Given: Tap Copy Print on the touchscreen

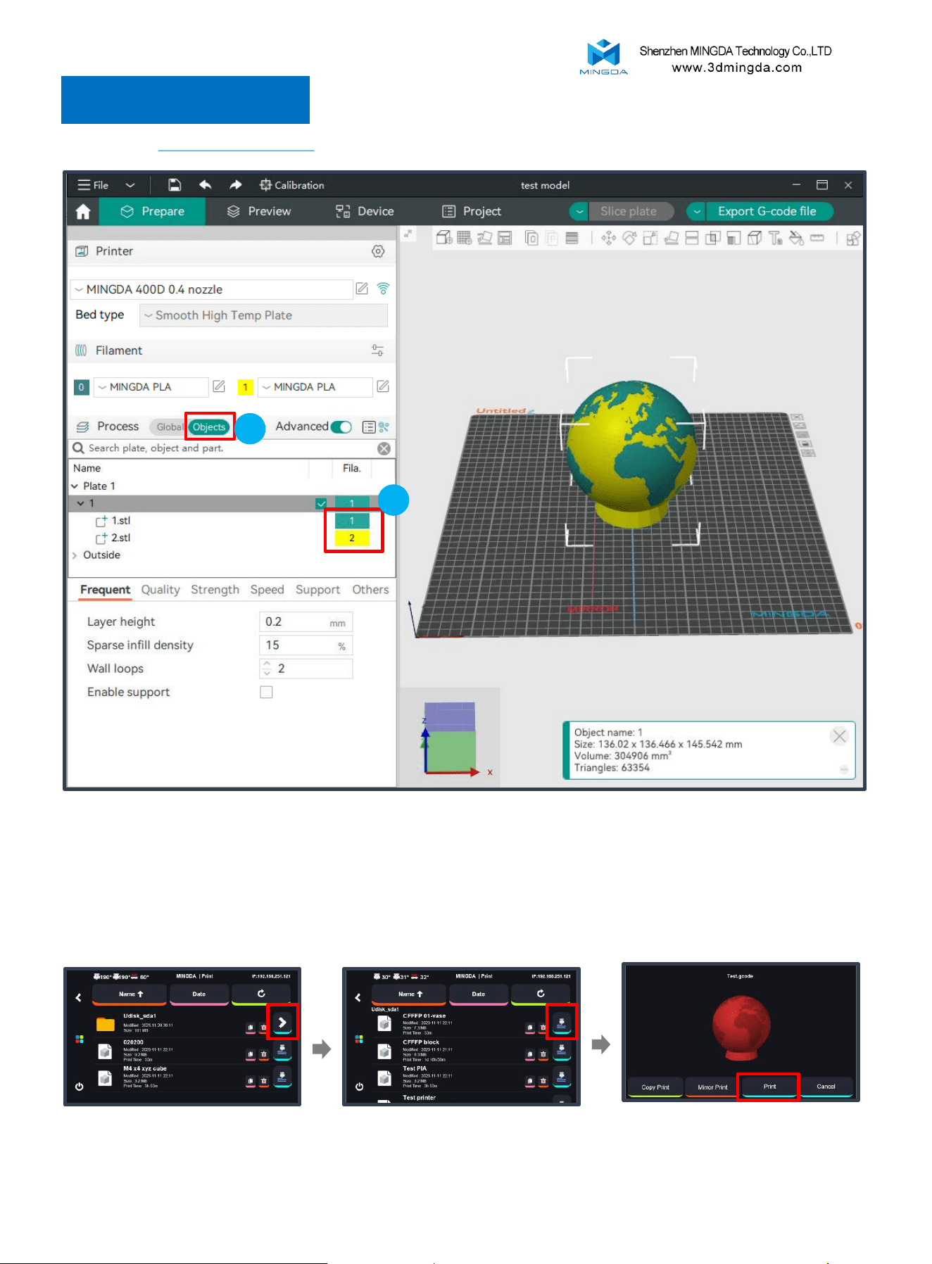Looking at the screenshot, I should [655, 1087].
